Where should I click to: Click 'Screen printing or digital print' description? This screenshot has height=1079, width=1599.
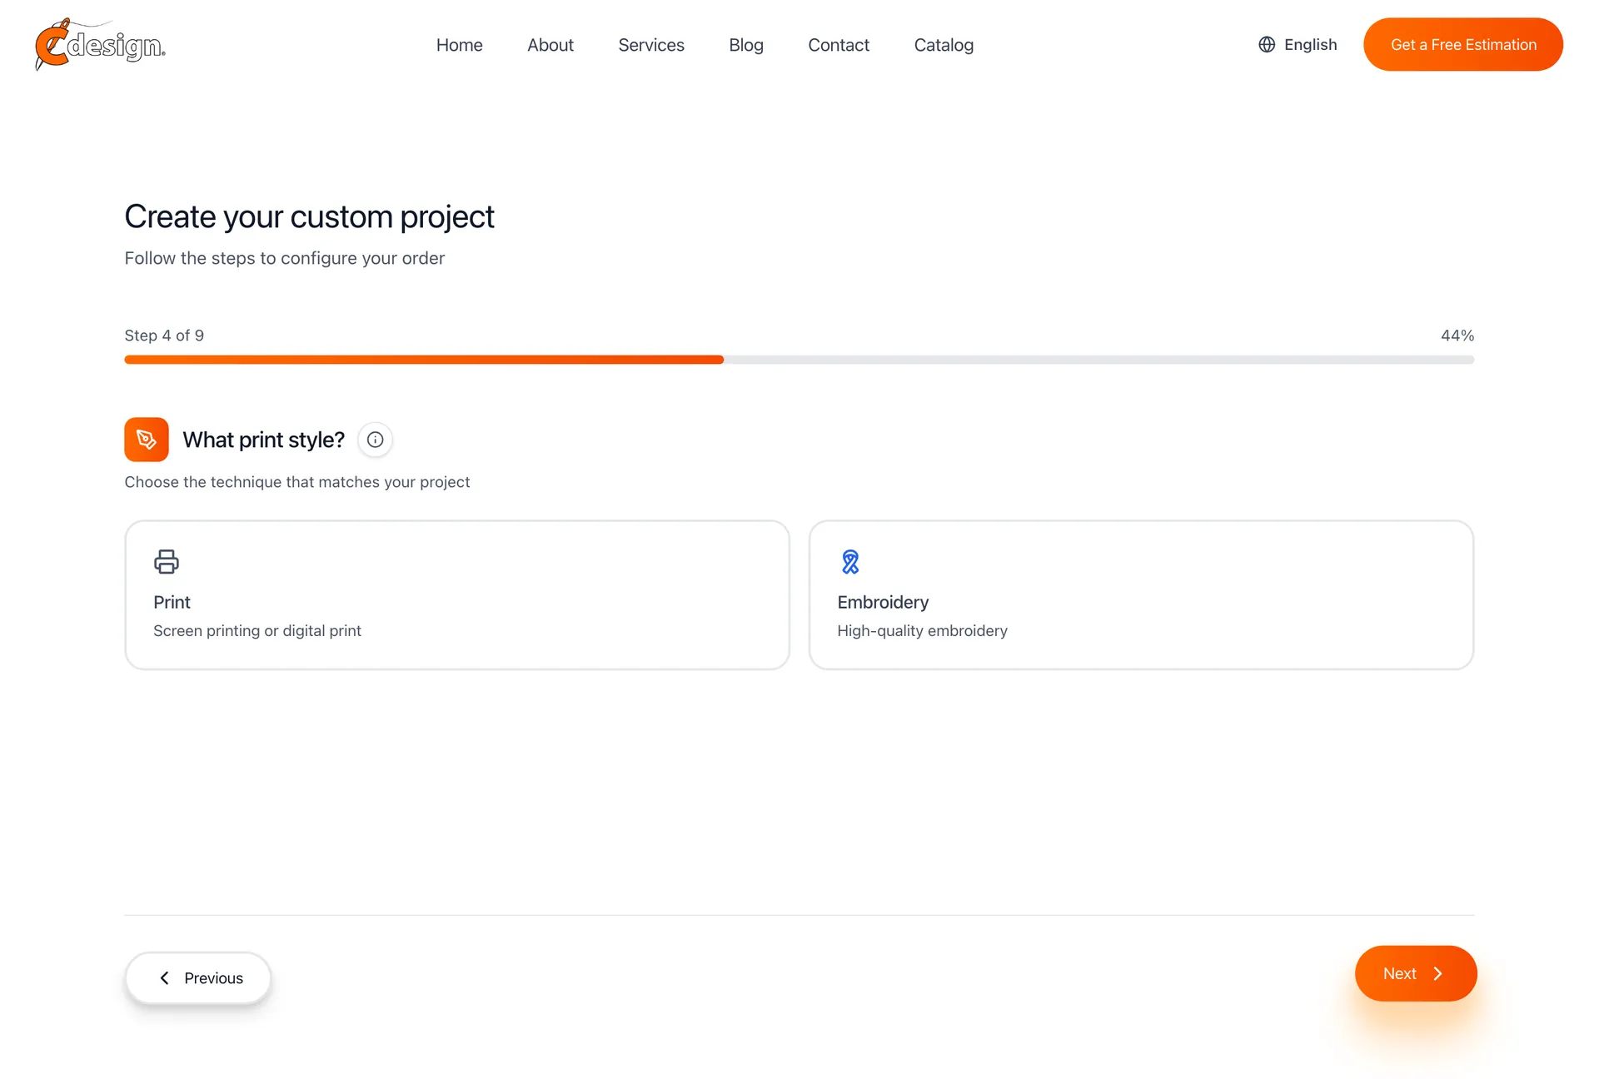tap(257, 631)
